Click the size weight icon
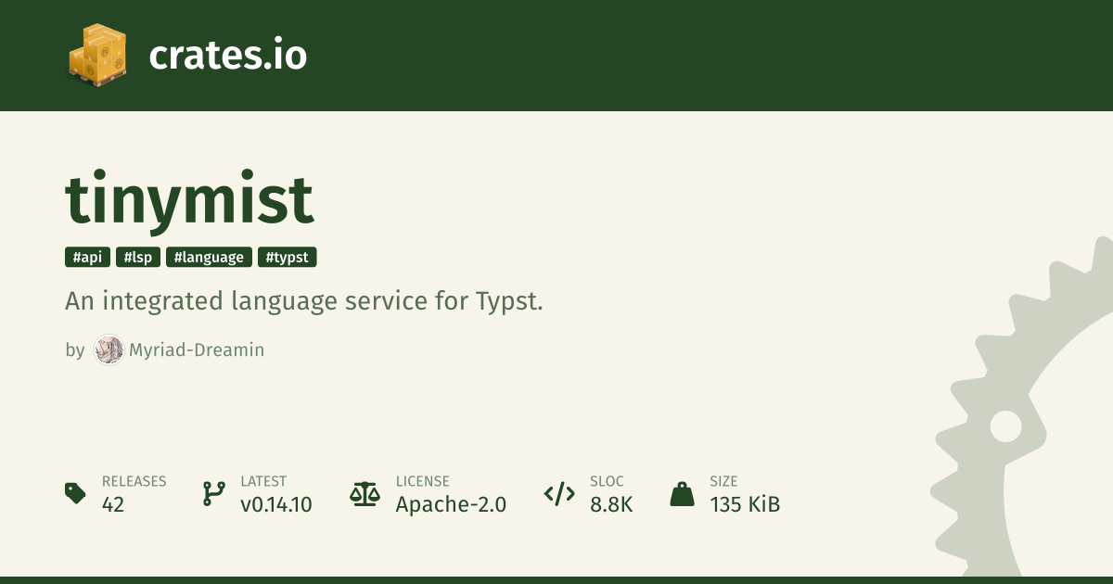 coord(682,493)
